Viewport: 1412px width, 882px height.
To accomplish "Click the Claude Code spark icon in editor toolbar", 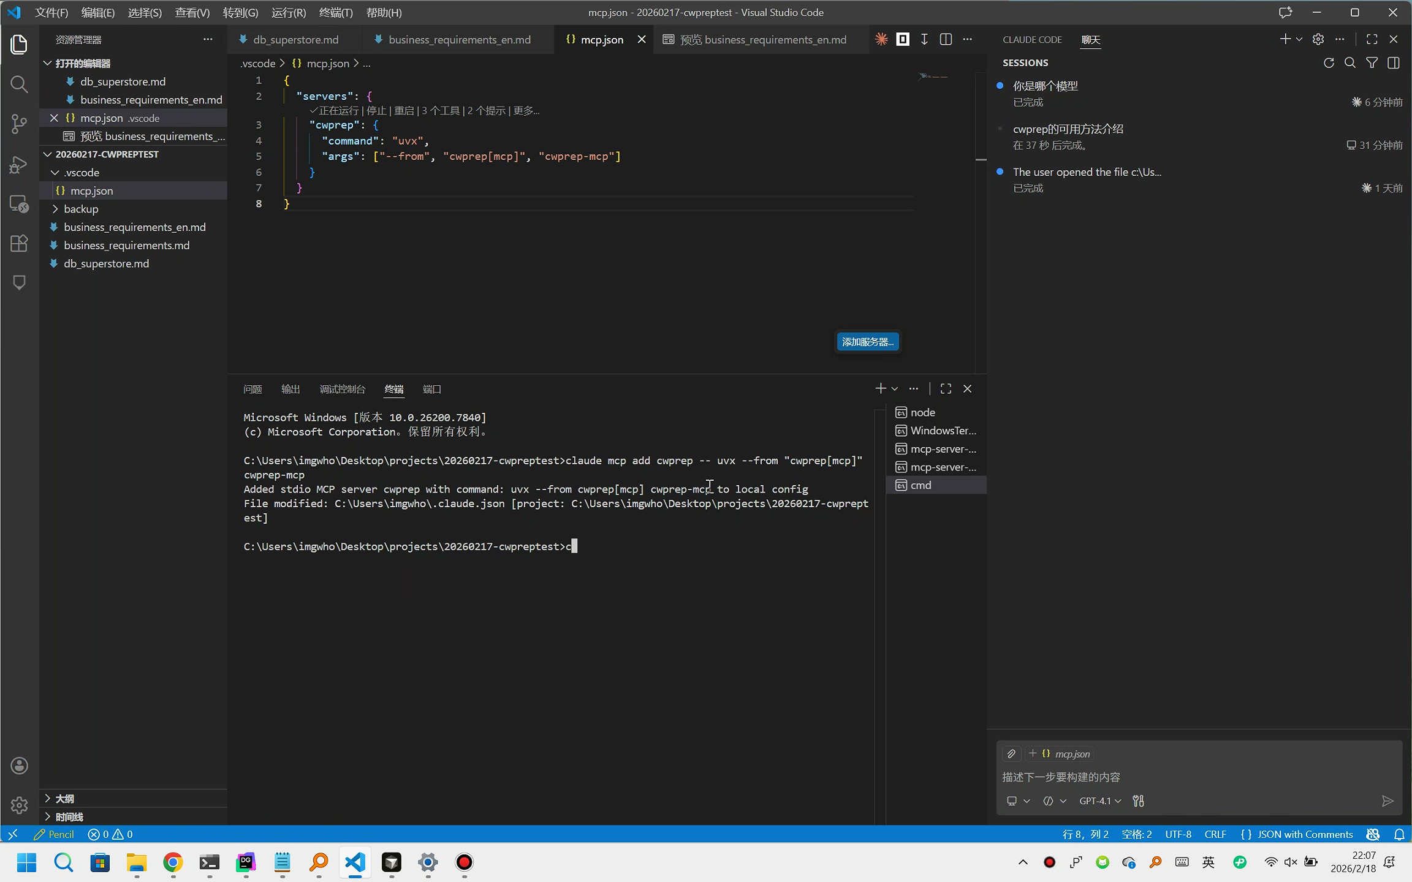I will pos(881,39).
